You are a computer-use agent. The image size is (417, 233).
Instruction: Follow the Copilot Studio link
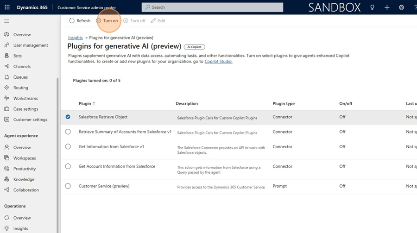pyautogui.click(x=218, y=61)
